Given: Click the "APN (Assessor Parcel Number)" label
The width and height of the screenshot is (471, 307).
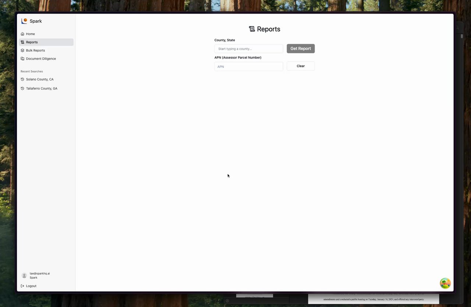Looking at the screenshot, I should [238, 57].
